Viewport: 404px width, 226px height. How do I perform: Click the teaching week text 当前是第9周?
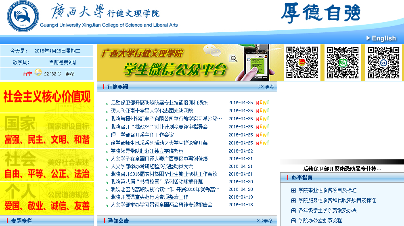(x=62, y=62)
